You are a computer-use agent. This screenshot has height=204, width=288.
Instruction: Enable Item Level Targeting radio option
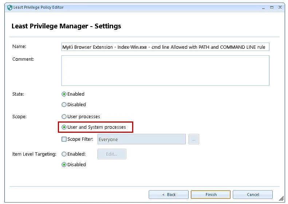click(x=64, y=154)
